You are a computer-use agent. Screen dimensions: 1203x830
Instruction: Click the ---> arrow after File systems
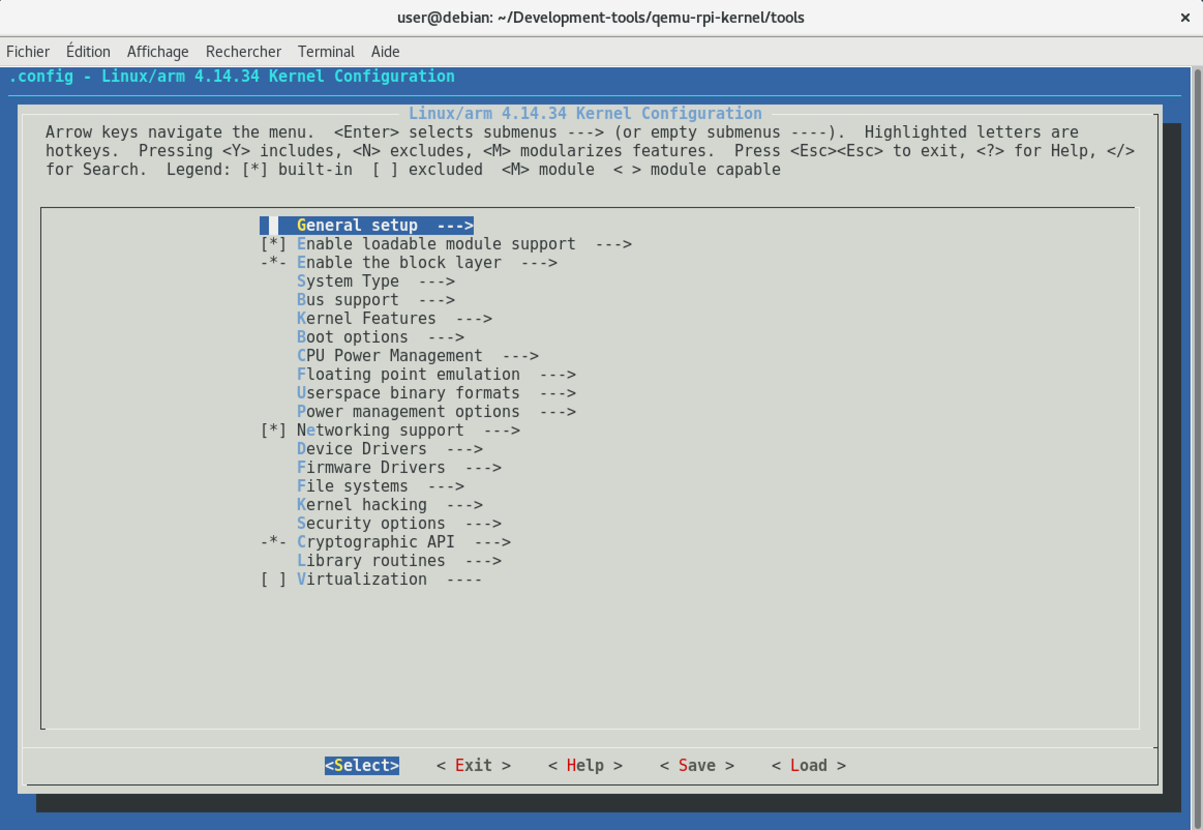(446, 486)
